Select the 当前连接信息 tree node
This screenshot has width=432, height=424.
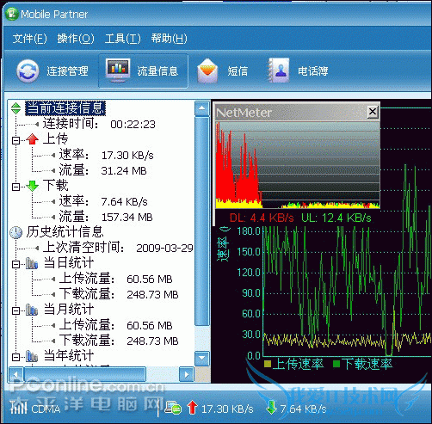pos(65,108)
